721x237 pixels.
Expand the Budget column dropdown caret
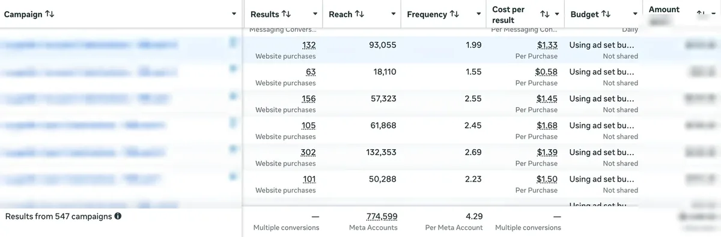click(x=635, y=14)
